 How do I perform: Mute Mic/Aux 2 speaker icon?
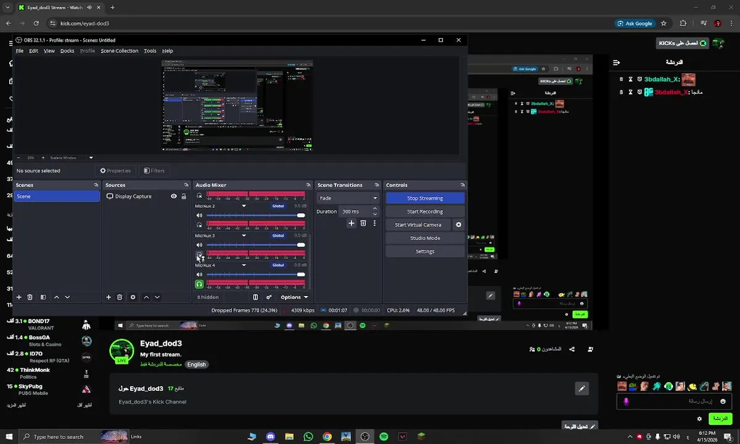point(199,215)
